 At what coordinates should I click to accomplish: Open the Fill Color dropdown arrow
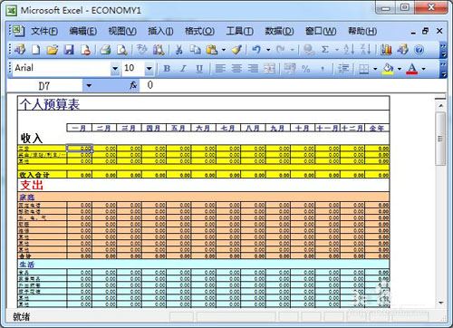click(400, 69)
